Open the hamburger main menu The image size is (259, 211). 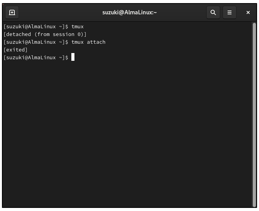click(x=229, y=12)
